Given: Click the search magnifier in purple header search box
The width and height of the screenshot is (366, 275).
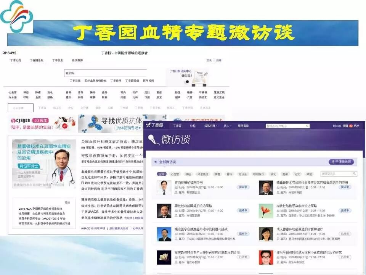Looking at the screenshot, I should click(307, 126).
